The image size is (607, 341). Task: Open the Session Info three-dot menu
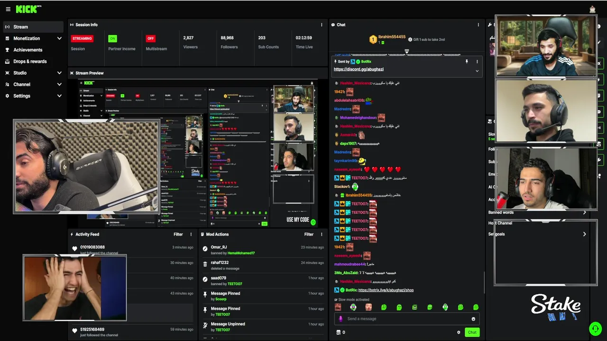[x=322, y=25]
